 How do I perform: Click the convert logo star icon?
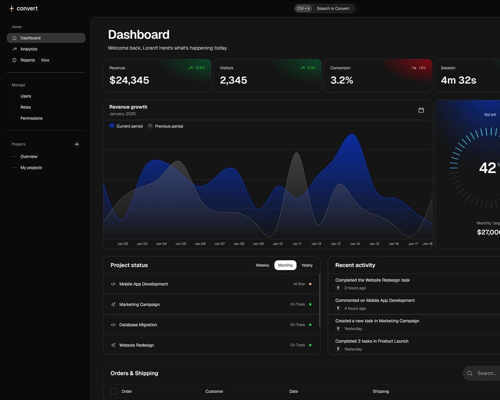coord(11,8)
